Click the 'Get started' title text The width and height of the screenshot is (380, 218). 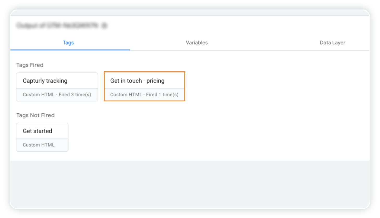37,131
